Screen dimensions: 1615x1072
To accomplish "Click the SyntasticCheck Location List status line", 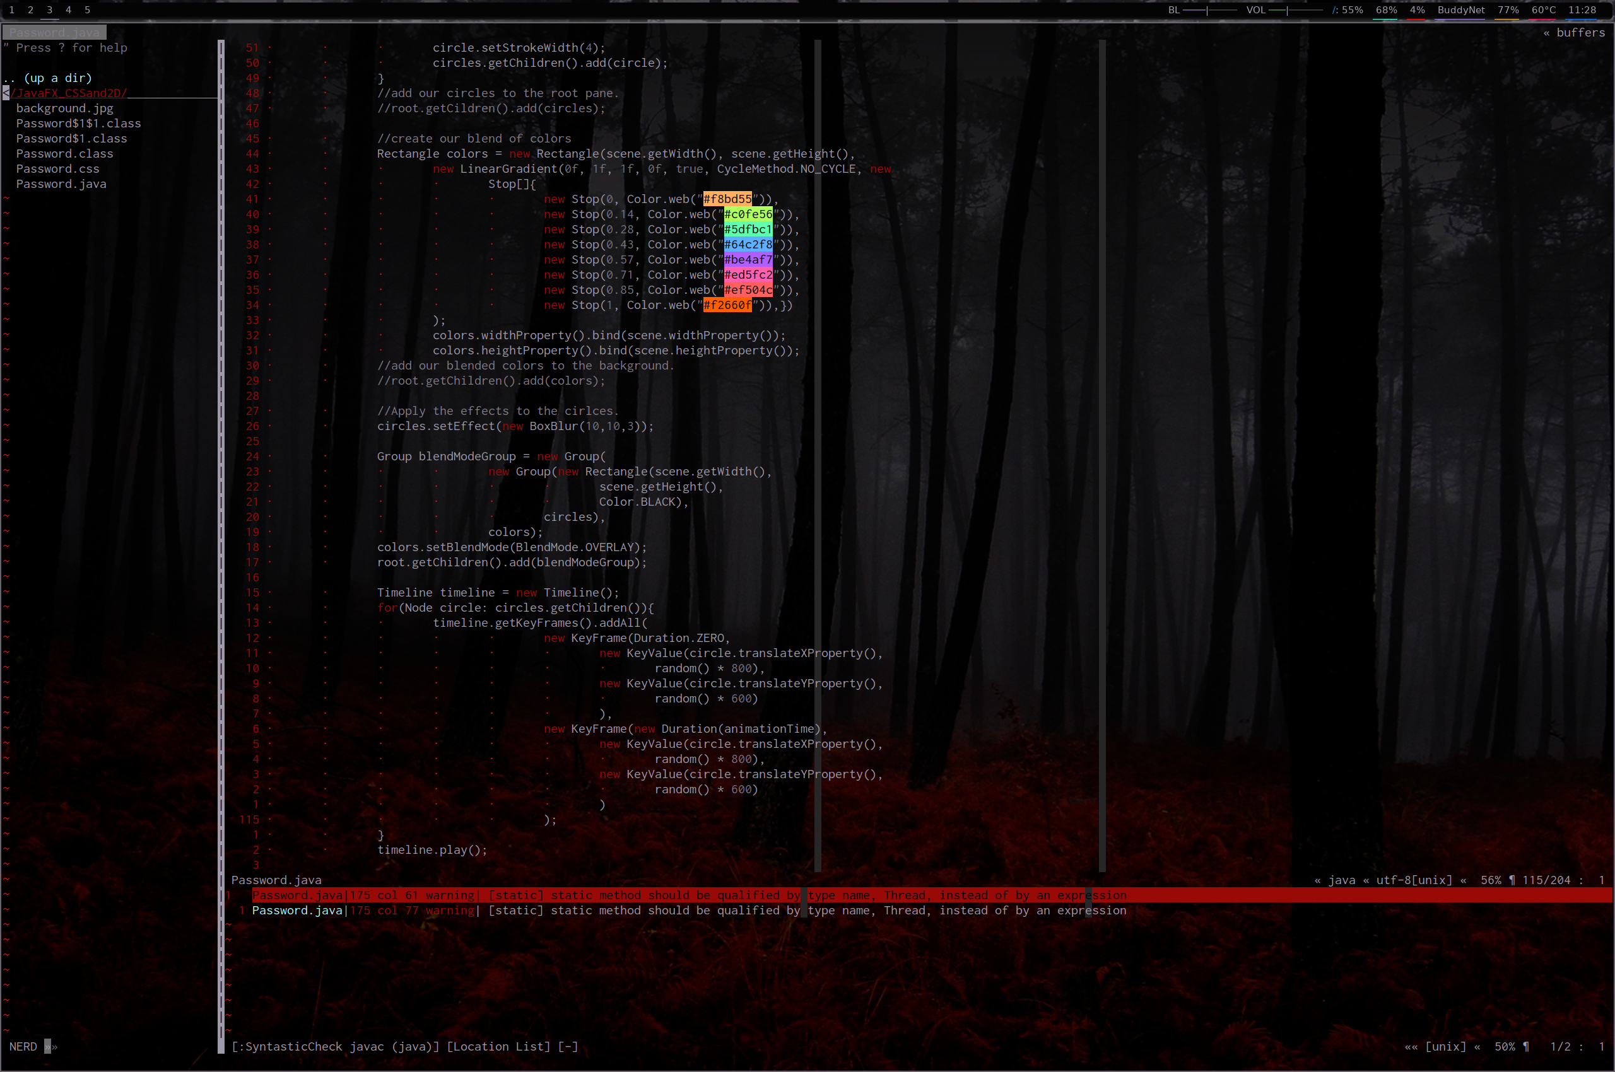I will click(405, 1047).
